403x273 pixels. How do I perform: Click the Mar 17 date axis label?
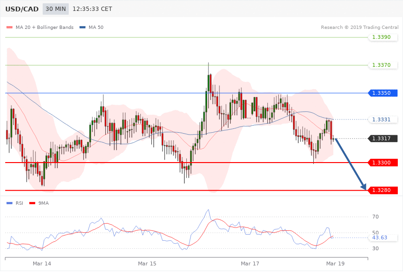point(250,264)
